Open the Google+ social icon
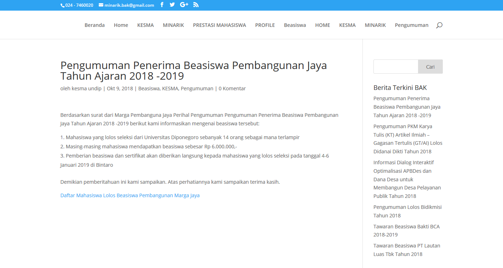This screenshot has height=268, width=503. (184, 5)
